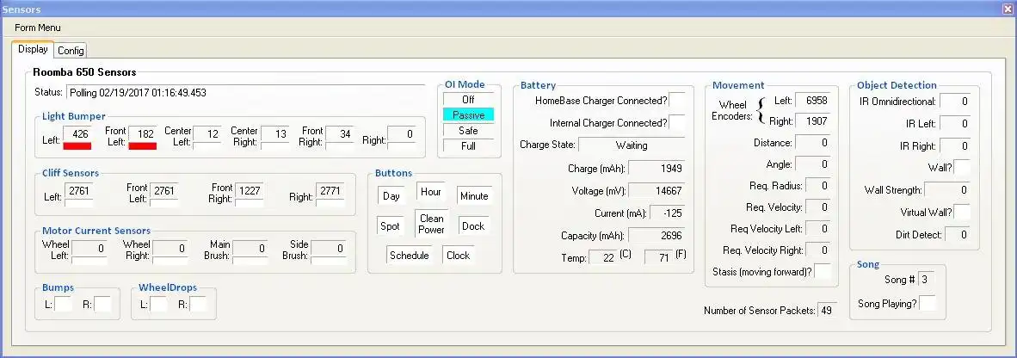The height and width of the screenshot is (358, 1017).
Task: Select the Off OI mode
Action: point(468,99)
